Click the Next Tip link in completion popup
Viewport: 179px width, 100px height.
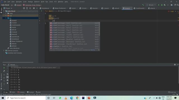click(93, 50)
